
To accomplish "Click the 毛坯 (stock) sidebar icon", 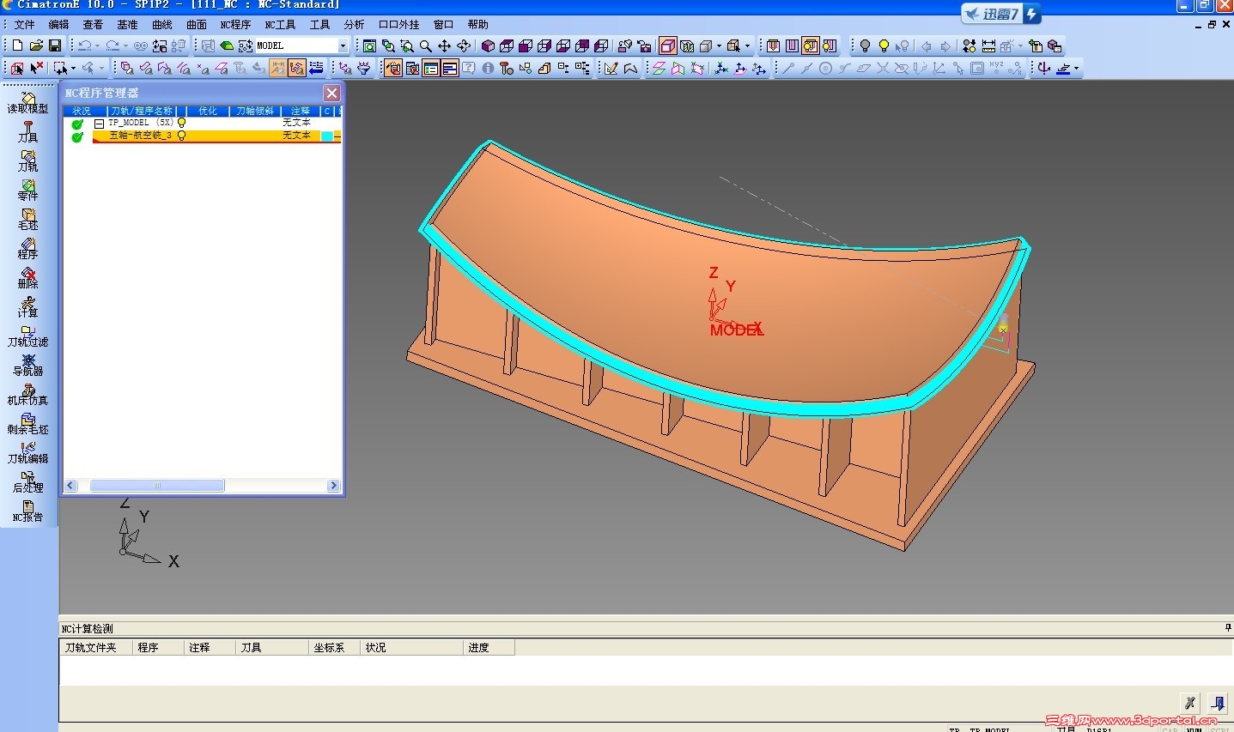I will pos(27,220).
